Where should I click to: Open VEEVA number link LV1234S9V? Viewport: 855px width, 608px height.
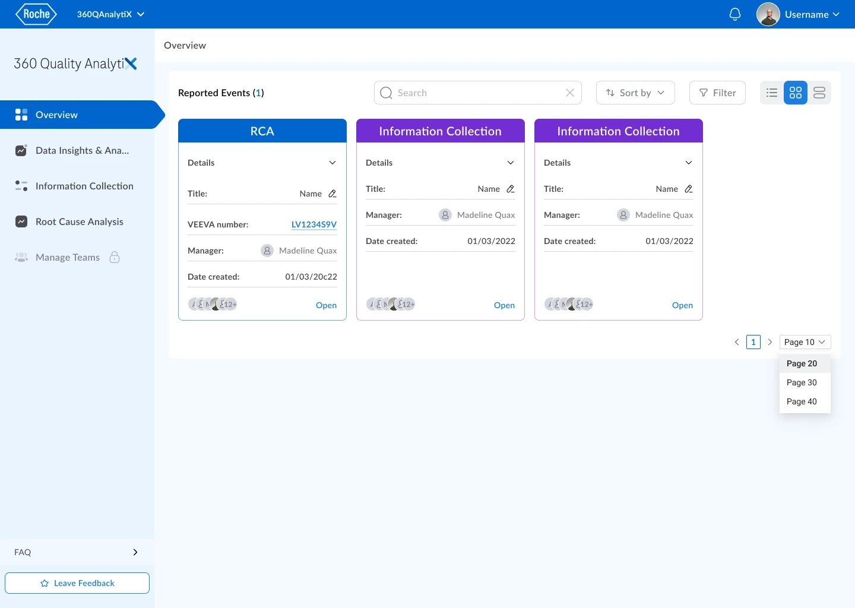[x=314, y=224]
